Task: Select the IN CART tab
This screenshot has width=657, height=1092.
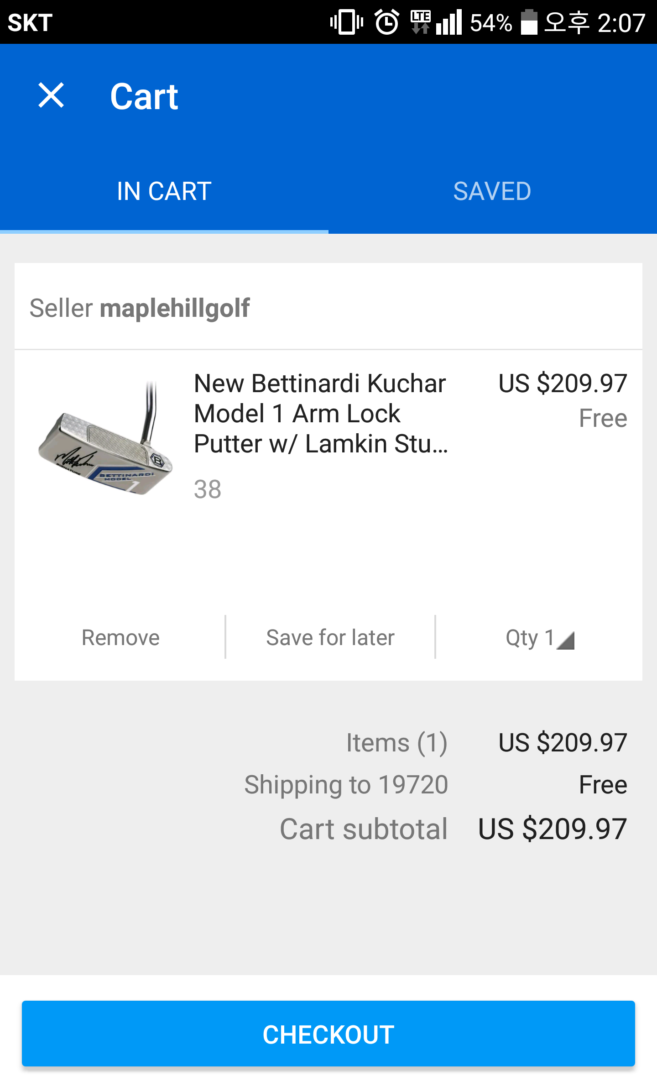Action: 164,191
